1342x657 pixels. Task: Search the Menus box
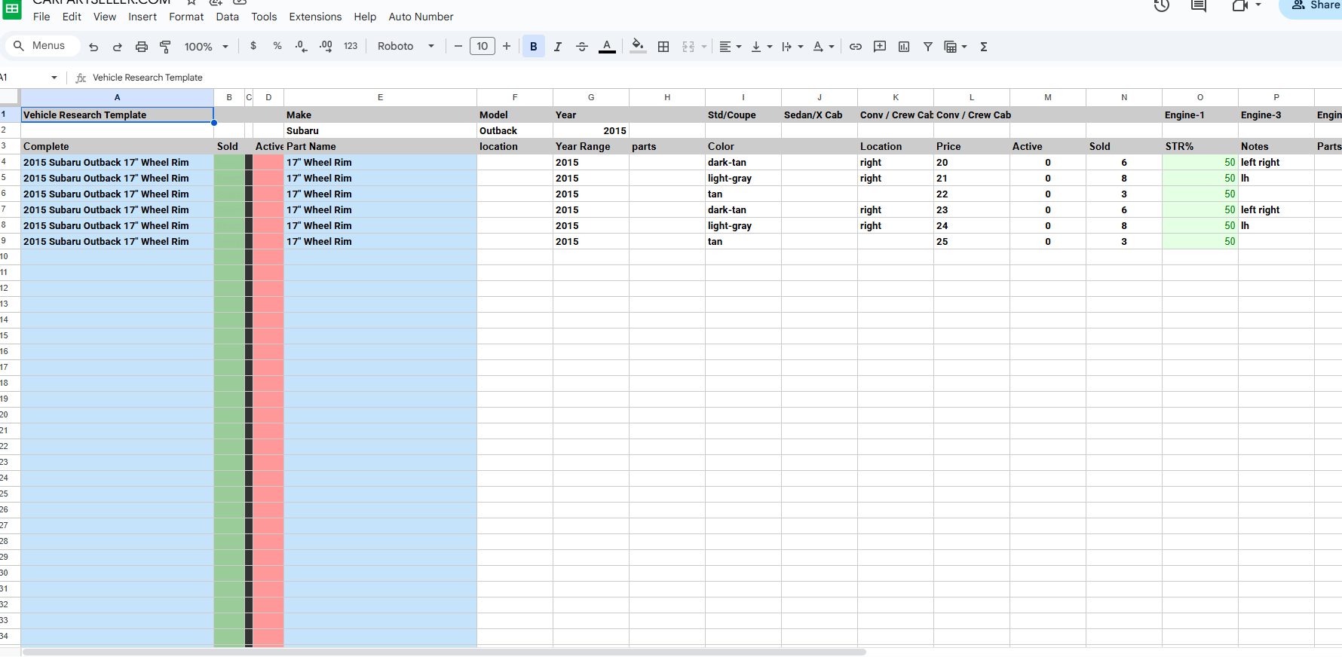(x=43, y=46)
